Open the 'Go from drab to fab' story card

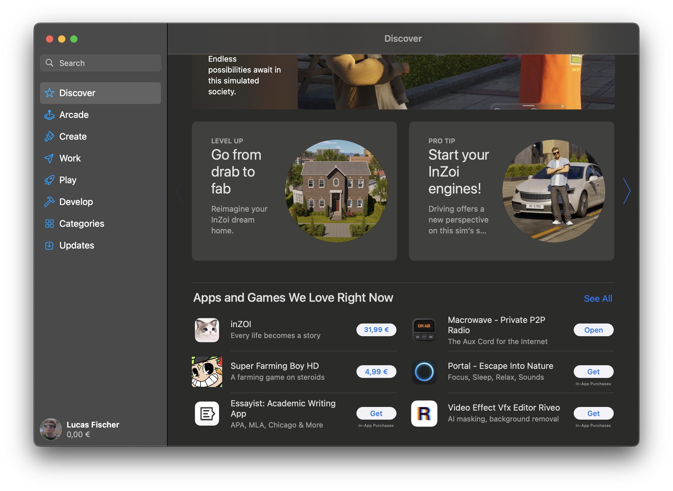point(294,191)
